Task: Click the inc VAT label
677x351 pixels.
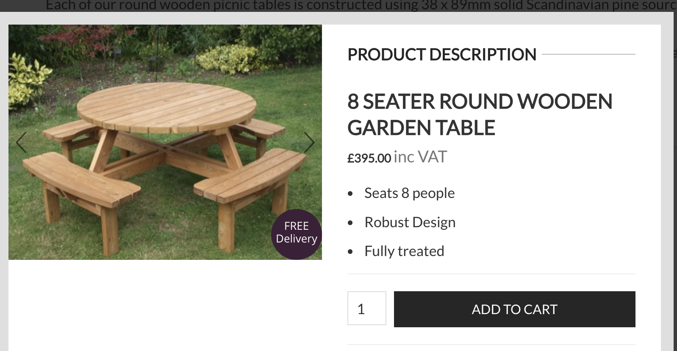Action: [x=420, y=157]
